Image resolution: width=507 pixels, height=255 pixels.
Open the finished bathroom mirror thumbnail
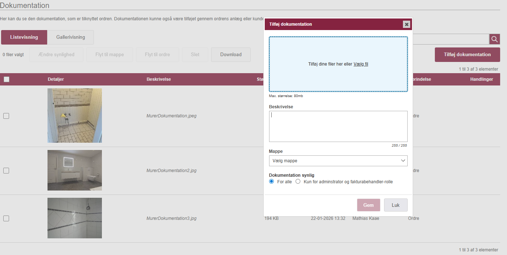pyautogui.click(x=75, y=170)
